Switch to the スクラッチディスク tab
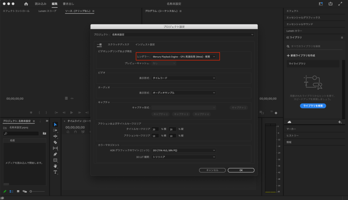This screenshot has width=348, height=200. pos(118,44)
